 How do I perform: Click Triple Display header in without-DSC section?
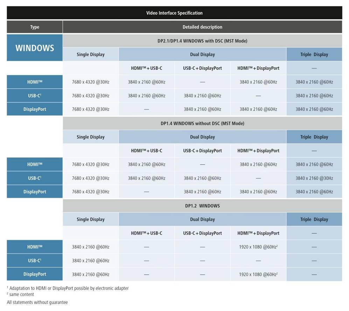[x=314, y=137]
